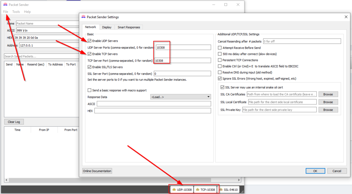This screenshot has width=352, height=194.
Task: Open the File menu in Packet Sender
Action: (6, 12)
